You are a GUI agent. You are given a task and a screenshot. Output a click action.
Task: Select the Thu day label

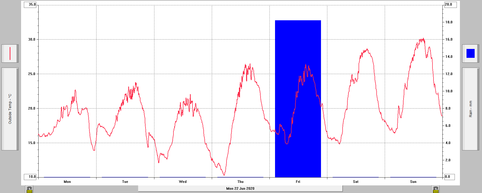click(240, 182)
